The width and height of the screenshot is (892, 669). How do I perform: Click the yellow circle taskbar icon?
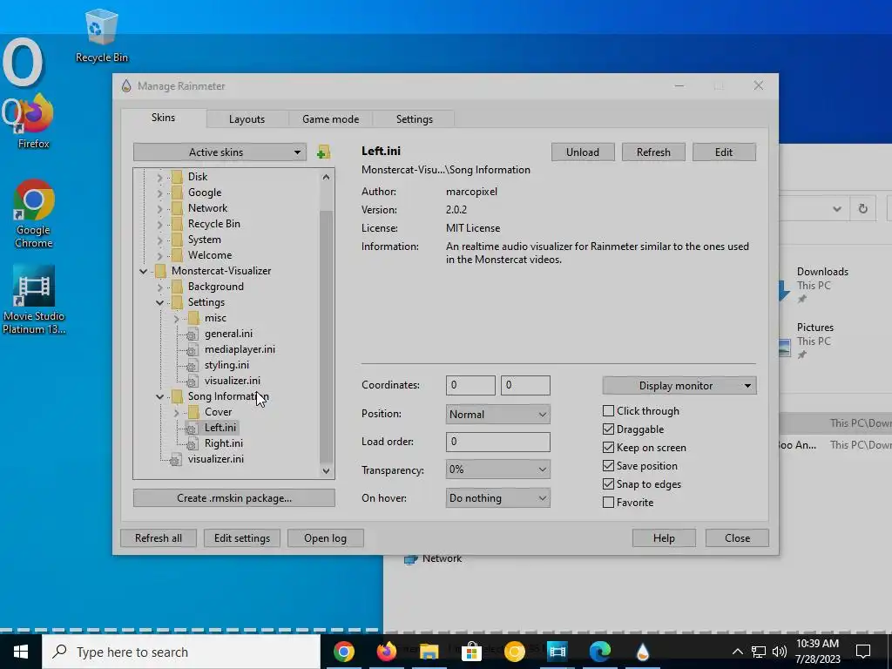point(514,652)
